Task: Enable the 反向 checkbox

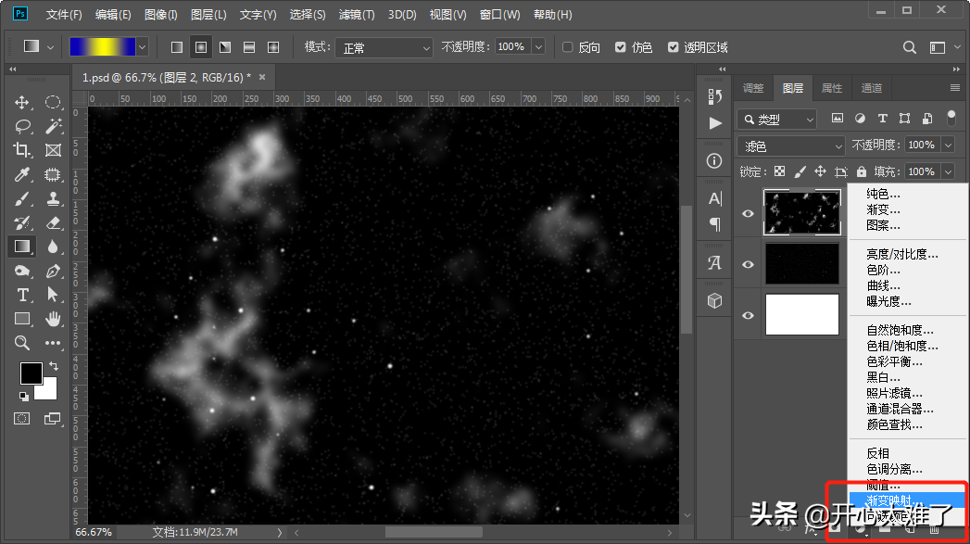Action: (x=568, y=47)
